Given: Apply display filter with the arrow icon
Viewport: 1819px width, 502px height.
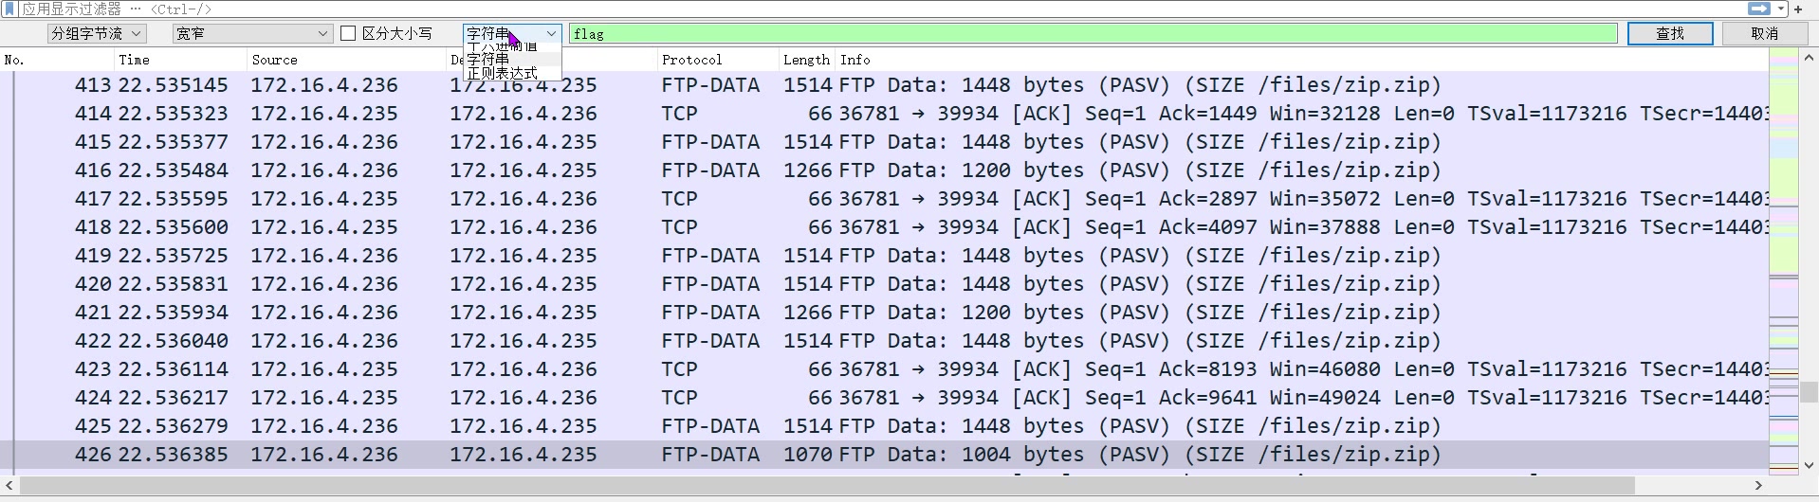Looking at the screenshot, I should 1758,9.
